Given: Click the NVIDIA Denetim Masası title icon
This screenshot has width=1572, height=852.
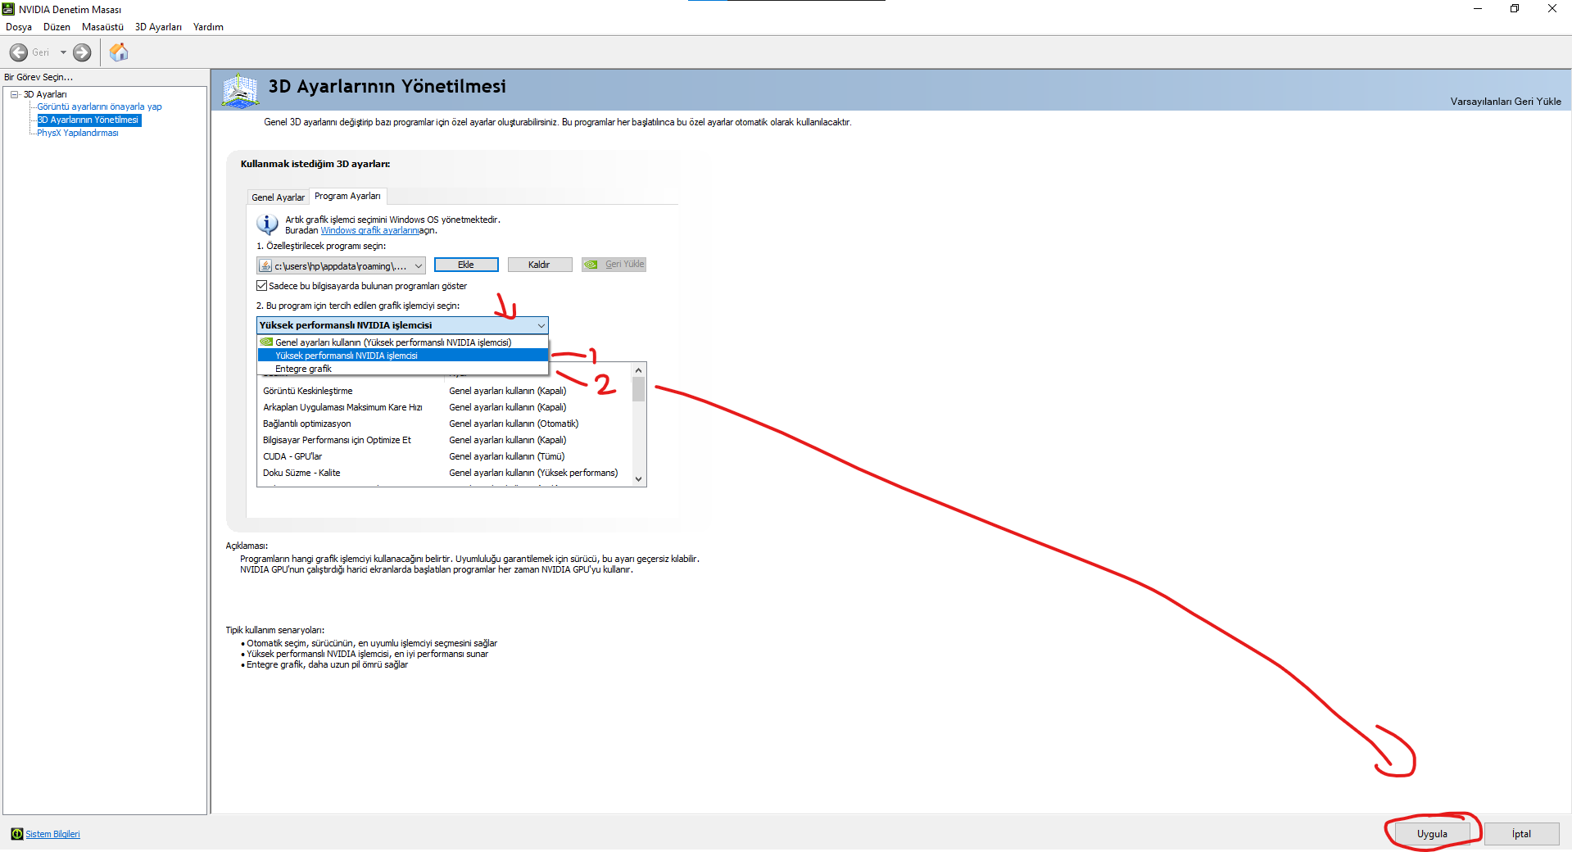Looking at the screenshot, I should [x=8, y=9].
